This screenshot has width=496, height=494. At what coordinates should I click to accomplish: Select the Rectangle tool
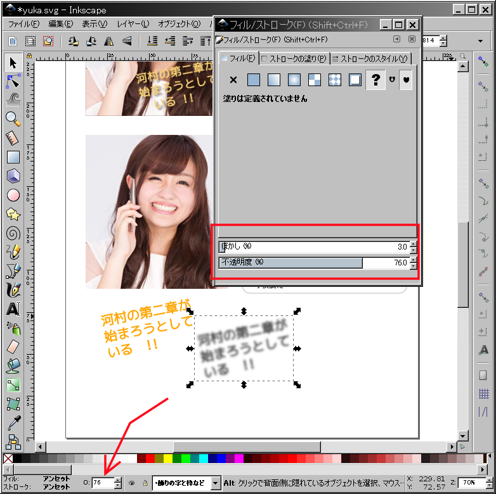(13, 157)
